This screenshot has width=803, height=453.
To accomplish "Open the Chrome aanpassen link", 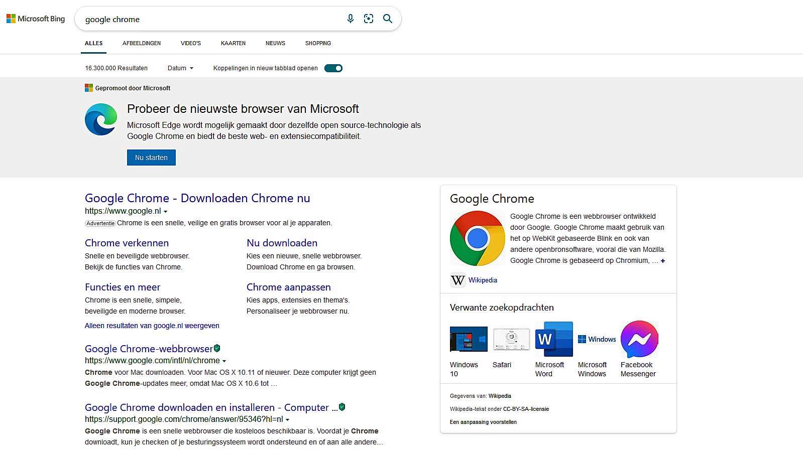I will (x=289, y=287).
